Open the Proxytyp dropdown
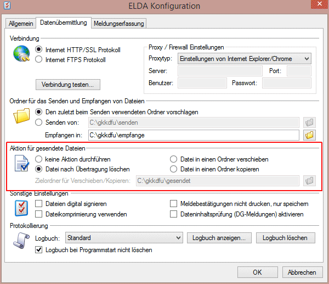329x284 pixels. click(x=245, y=58)
